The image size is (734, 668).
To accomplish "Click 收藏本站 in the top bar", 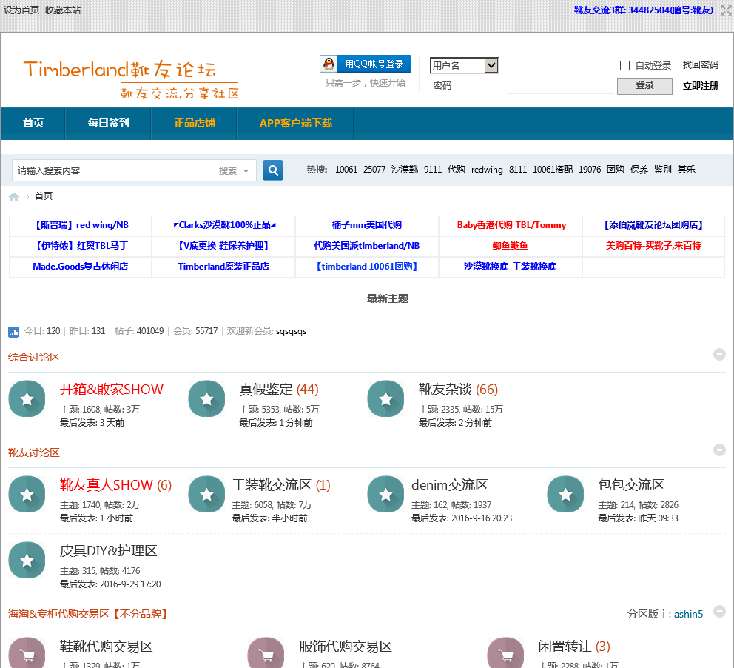I will tap(63, 10).
